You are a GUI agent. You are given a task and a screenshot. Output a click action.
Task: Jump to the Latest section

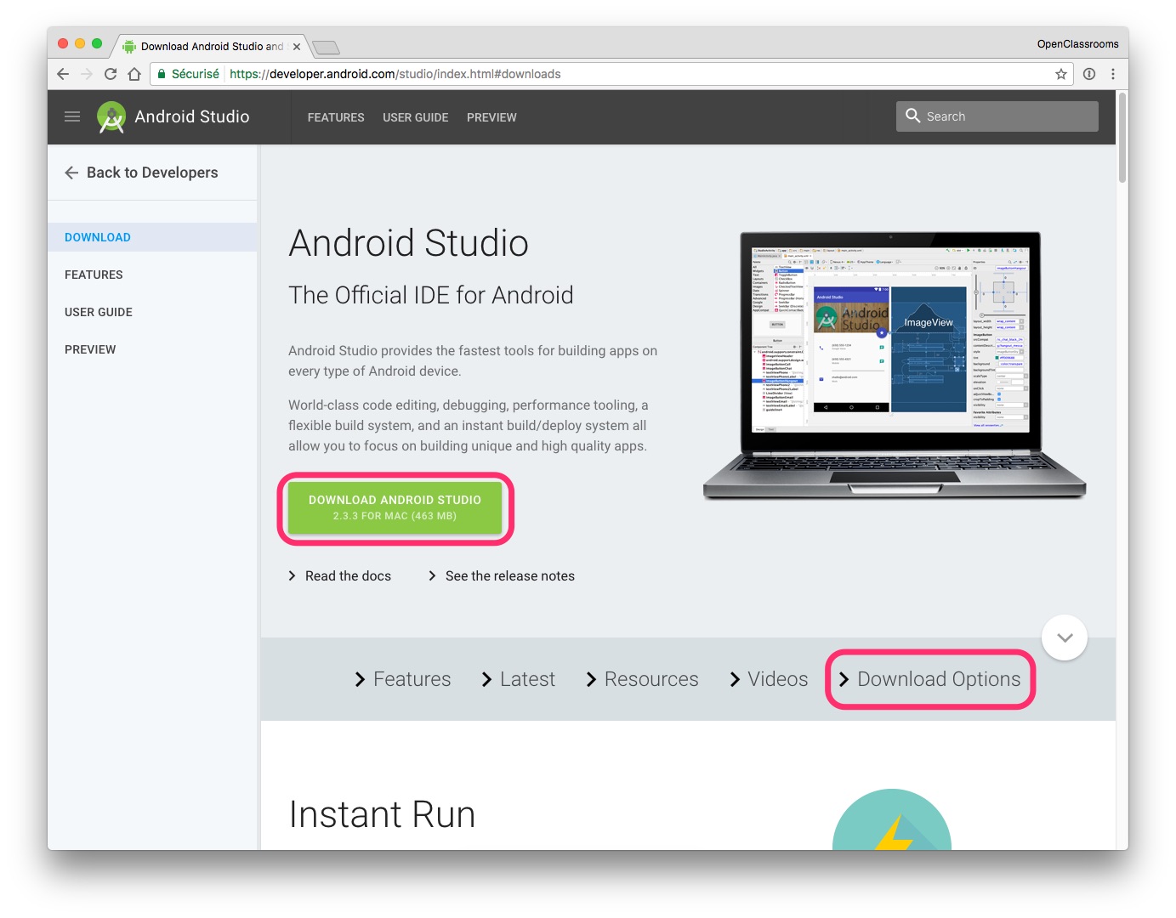pyautogui.click(x=518, y=679)
